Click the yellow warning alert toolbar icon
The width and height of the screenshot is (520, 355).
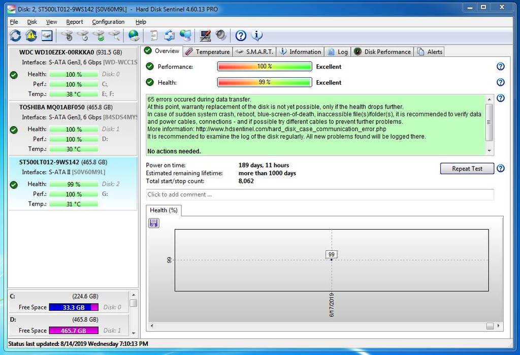(x=31, y=35)
